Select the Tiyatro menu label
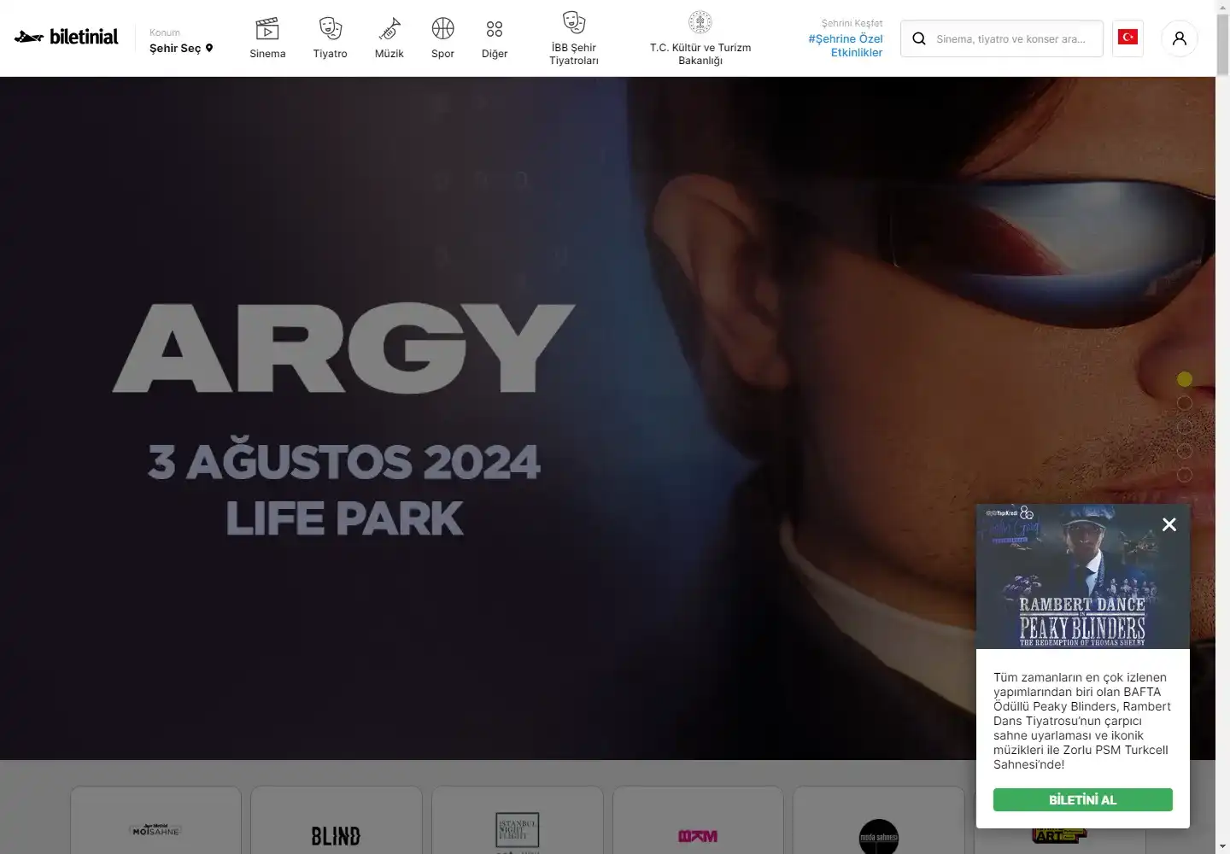The height and width of the screenshot is (854, 1230). 330,54
